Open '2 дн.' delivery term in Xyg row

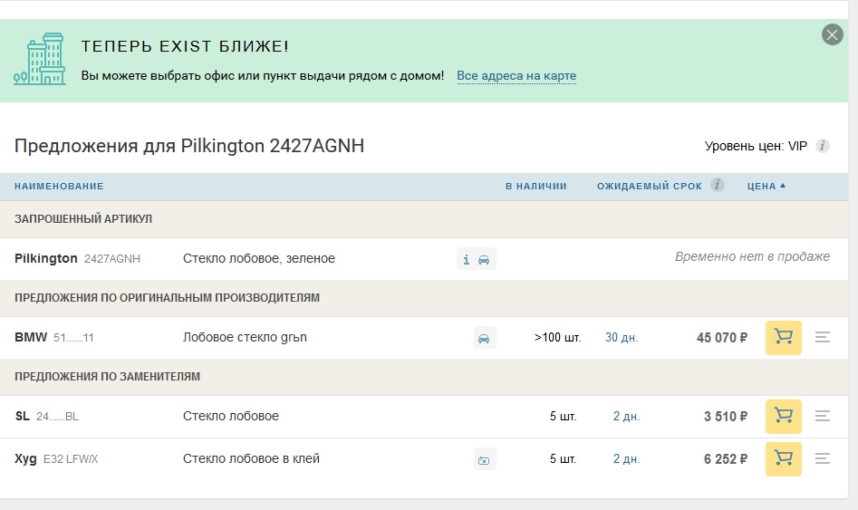626,459
